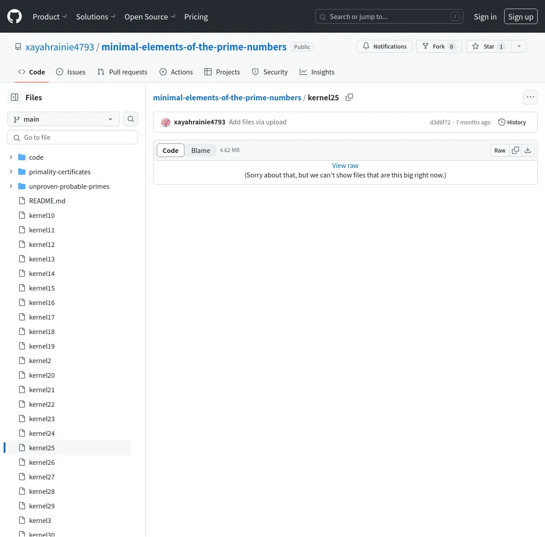Open the kernel10 file
Image resolution: width=545 pixels, height=537 pixels.
tap(42, 216)
